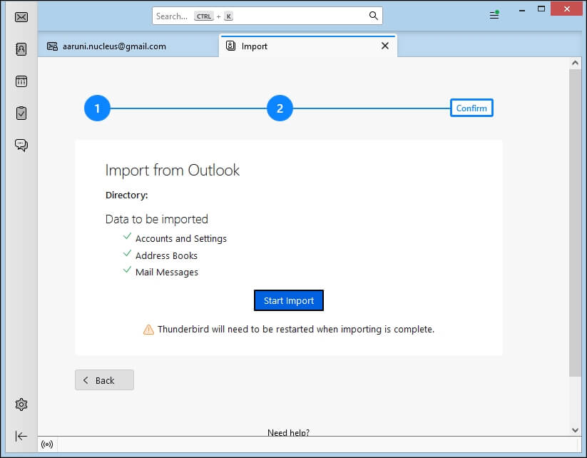Go to step 2 of import wizard
This screenshot has width=587, height=458.
(280, 108)
